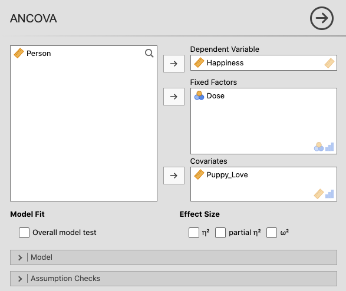
Task: Move variable to Dependent Variable with arrow
Action: pos(174,64)
